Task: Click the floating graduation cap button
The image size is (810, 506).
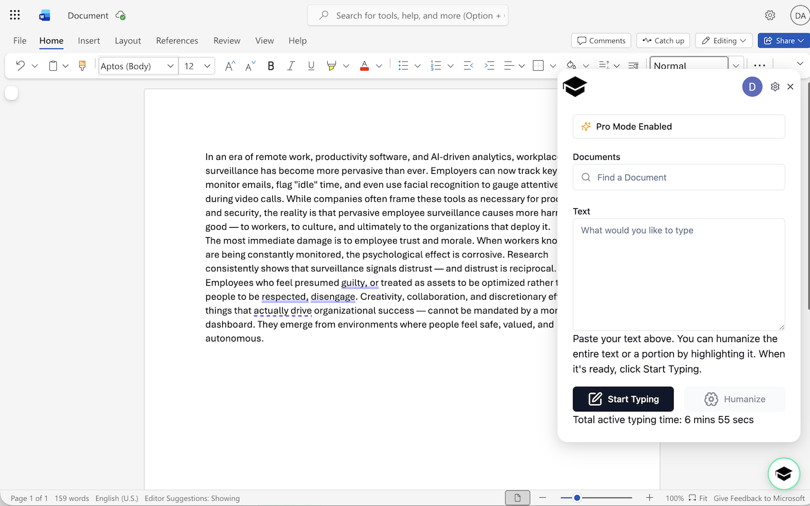Action: click(x=784, y=474)
